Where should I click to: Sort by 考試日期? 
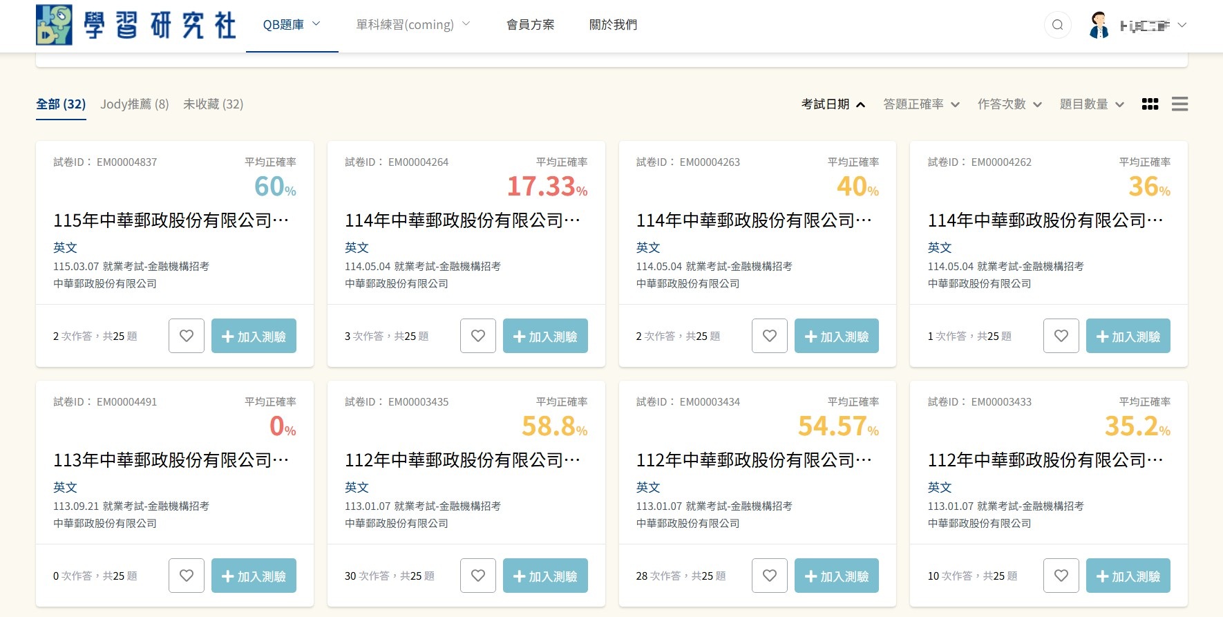click(x=833, y=104)
